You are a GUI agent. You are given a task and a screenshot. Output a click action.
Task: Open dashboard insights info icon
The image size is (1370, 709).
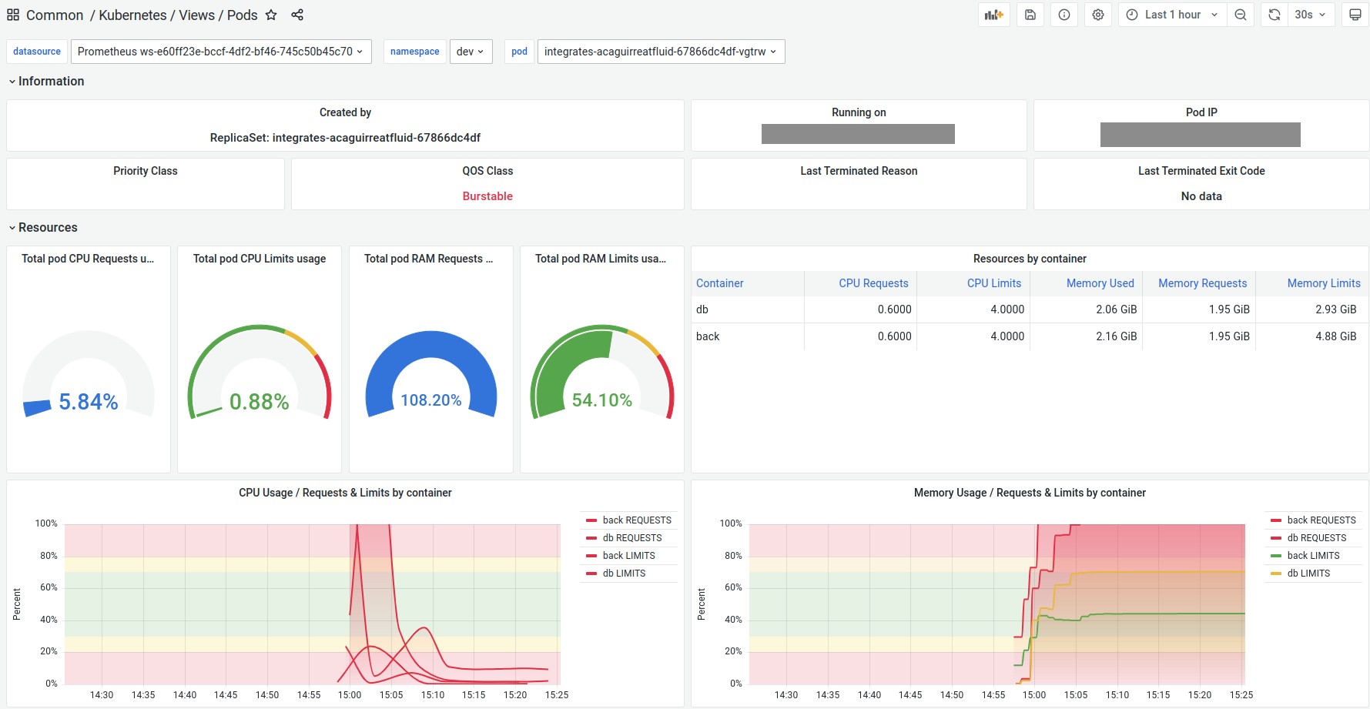click(x=1064, y=15)
